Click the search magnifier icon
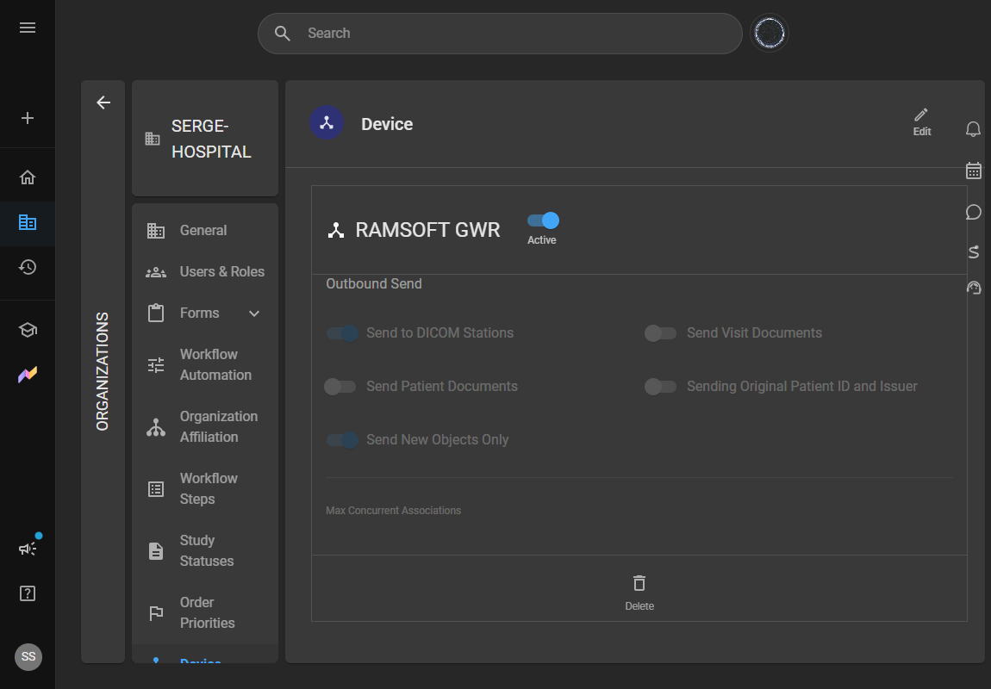991x689 pixels. 283,34
